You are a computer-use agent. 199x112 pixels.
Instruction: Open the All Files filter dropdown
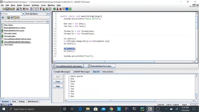[x=23, y=14]
